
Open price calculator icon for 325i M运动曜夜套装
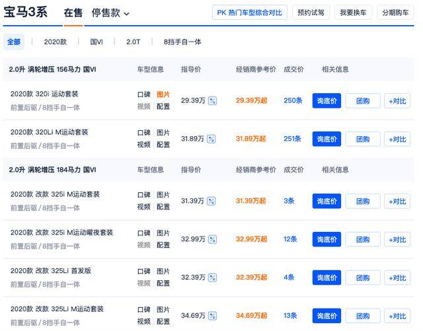click(212, 239)
